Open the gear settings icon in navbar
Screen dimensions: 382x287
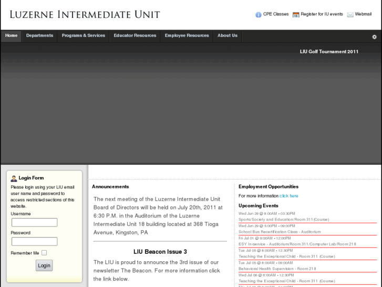374,37
